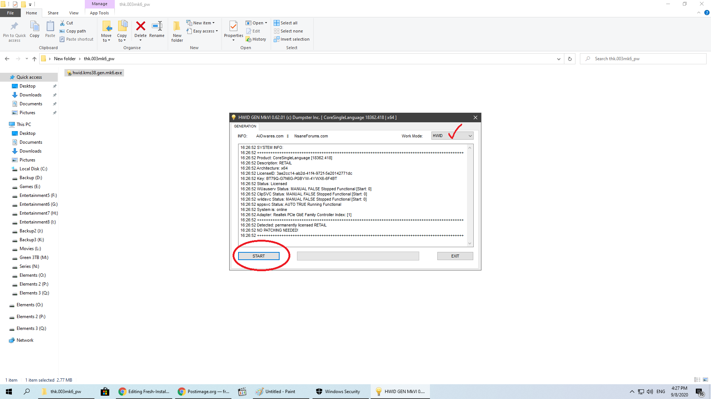This screenshot has width=711, height=399.
Task: Click the Rename icon in ribbon
Action: (x=157, y=27)
